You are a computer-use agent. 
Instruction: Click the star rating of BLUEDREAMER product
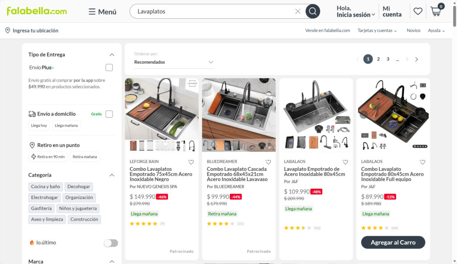[220, 224]
